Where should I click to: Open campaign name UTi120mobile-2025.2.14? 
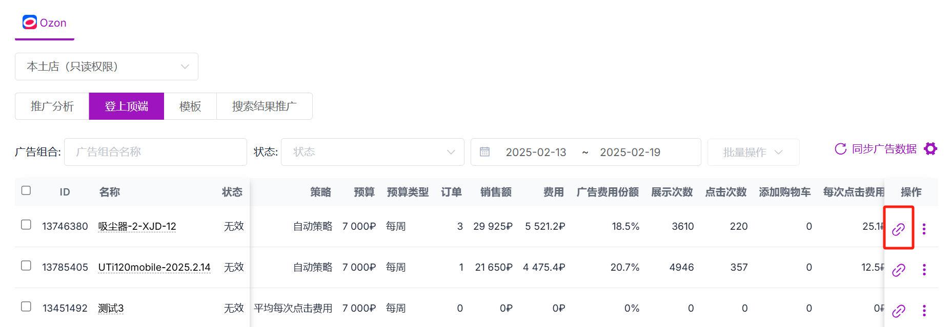coord(154,267)
